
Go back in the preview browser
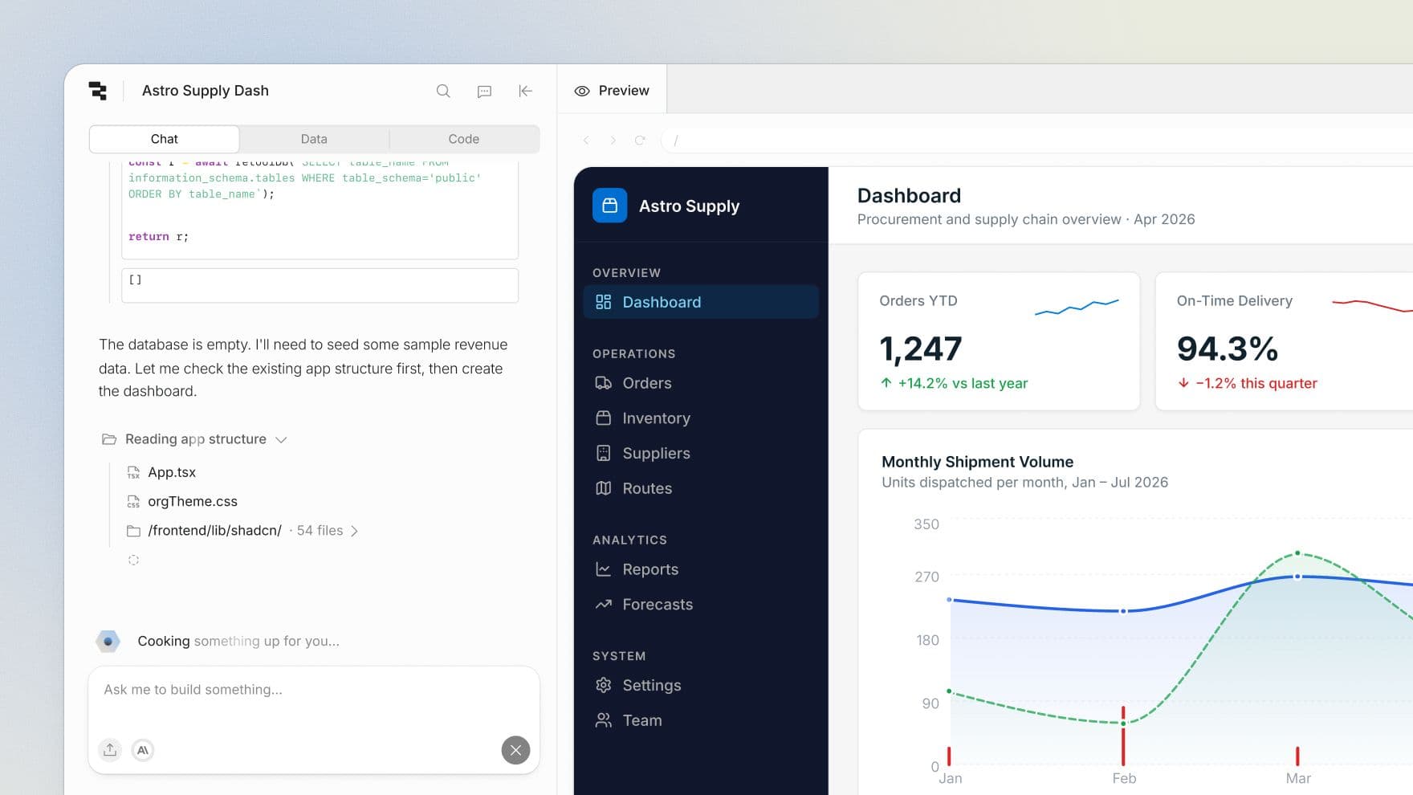pyautogui.click(x=586, y=140)
